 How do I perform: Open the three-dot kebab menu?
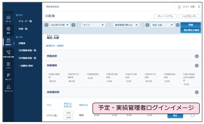[x=199, y=7]
